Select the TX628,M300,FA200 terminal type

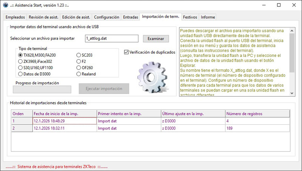click(20, 55)
